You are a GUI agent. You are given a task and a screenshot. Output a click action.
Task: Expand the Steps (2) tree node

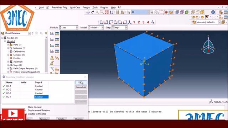(8, 65)
